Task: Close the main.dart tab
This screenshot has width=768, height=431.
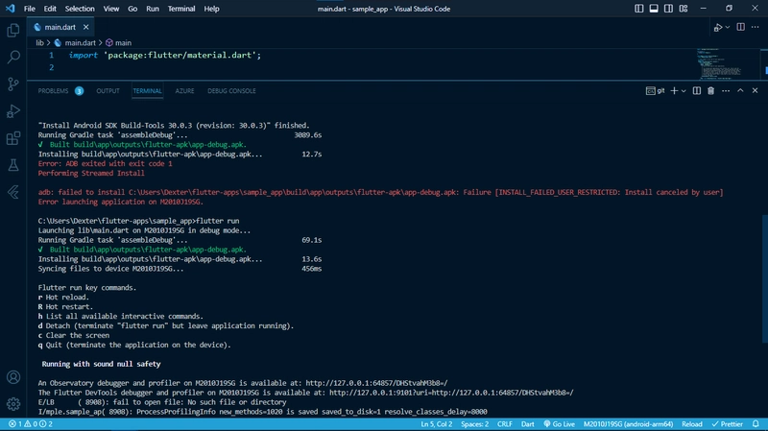Action: pyautogui.click(x=85, y=27)
